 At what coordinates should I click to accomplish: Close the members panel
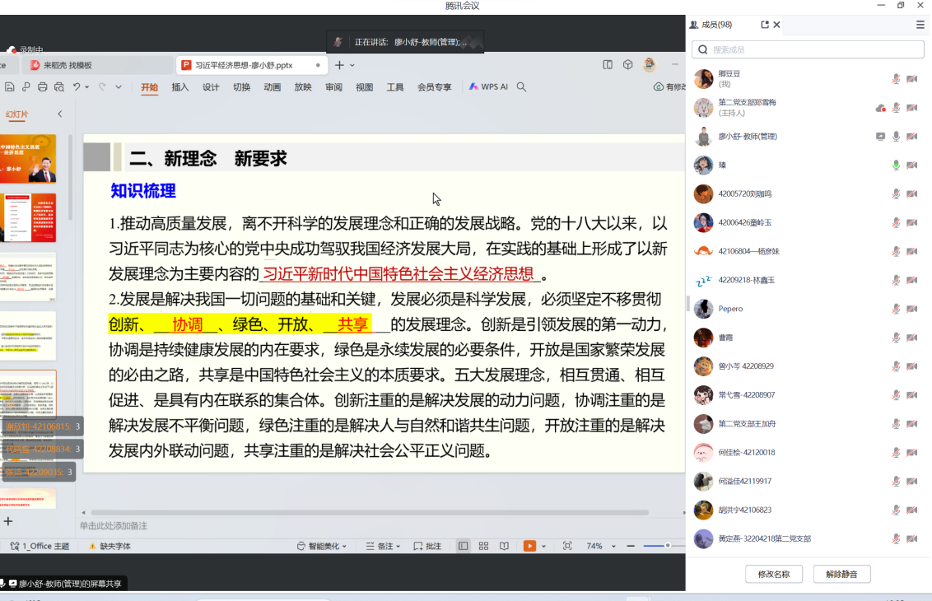(x=777, y=25)
